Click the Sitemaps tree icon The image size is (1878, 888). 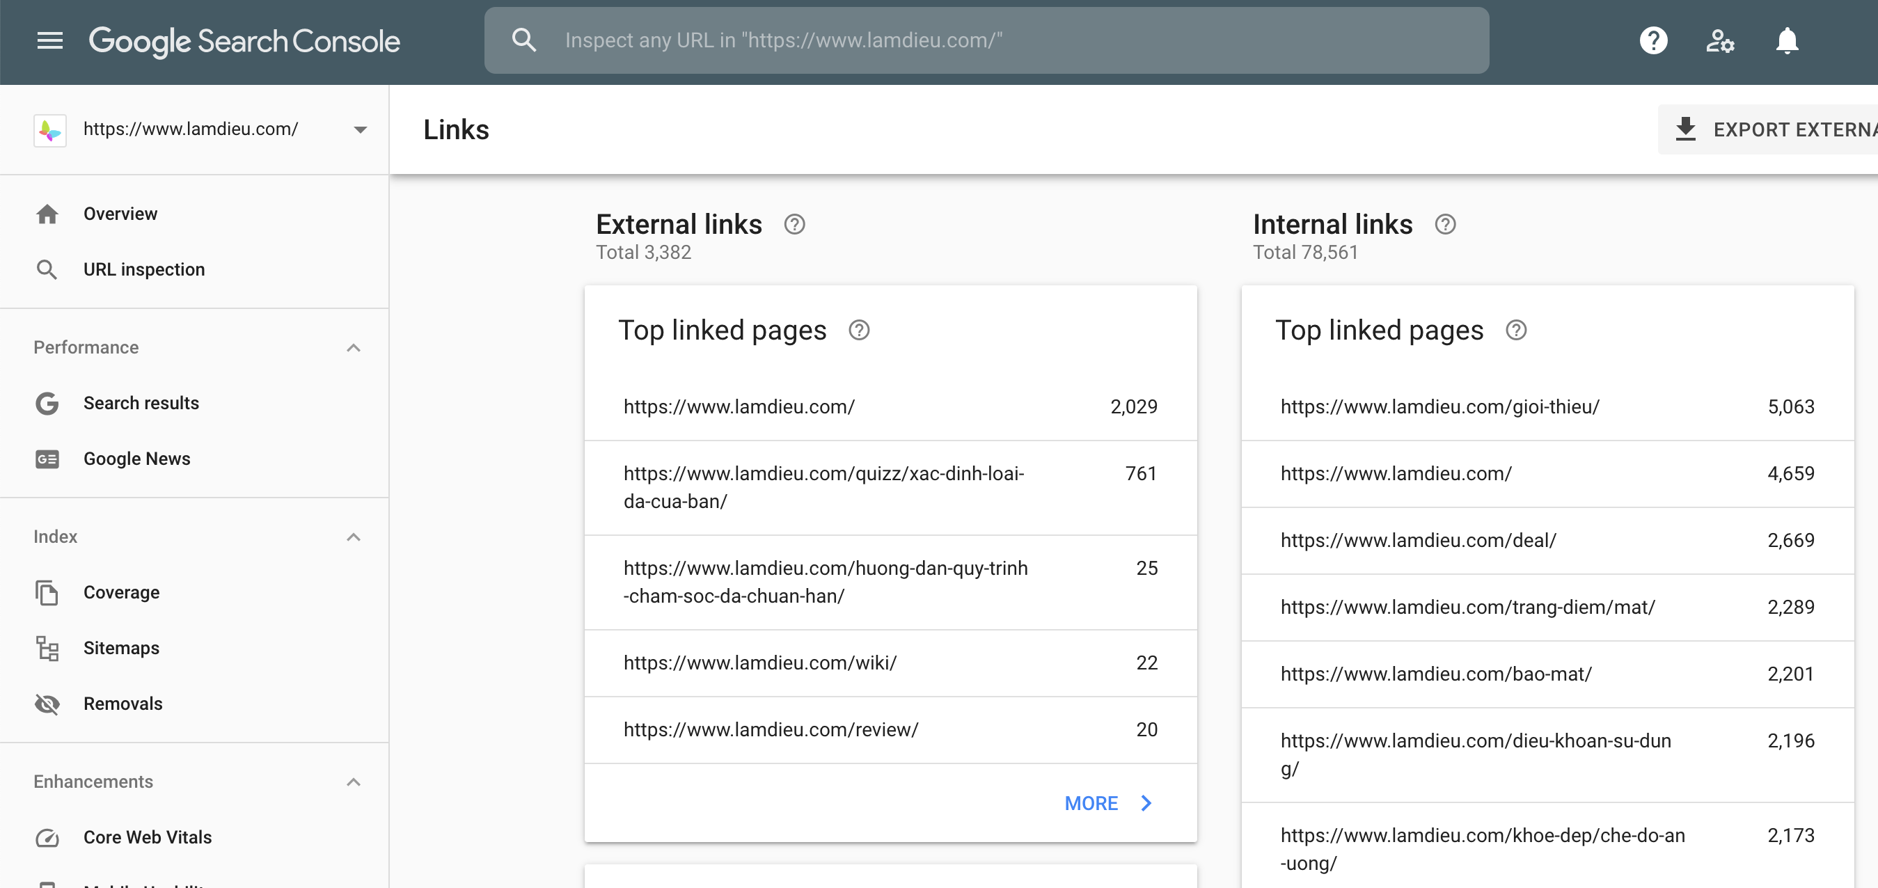tap(47, 648)
